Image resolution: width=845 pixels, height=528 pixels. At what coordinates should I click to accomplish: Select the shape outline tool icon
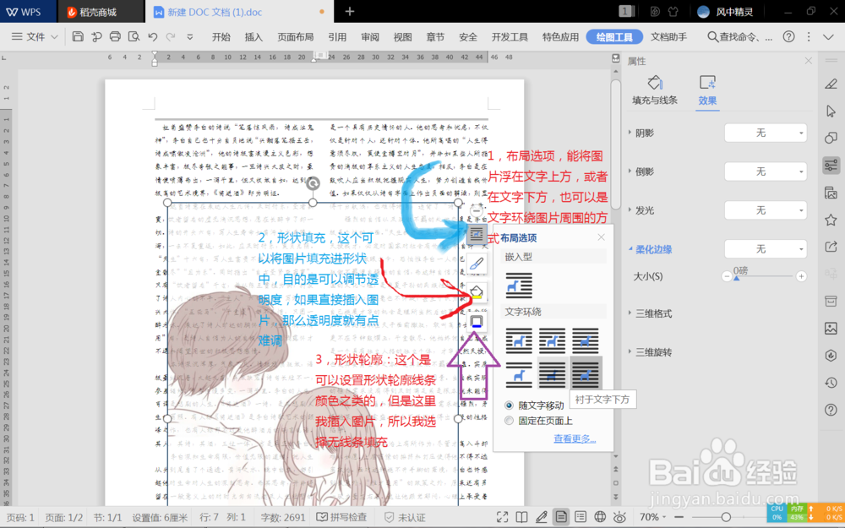pyautogui.click(x=476, y=321)
